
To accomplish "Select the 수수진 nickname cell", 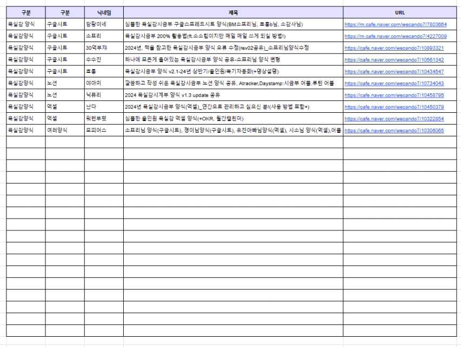I will (104, 59).
